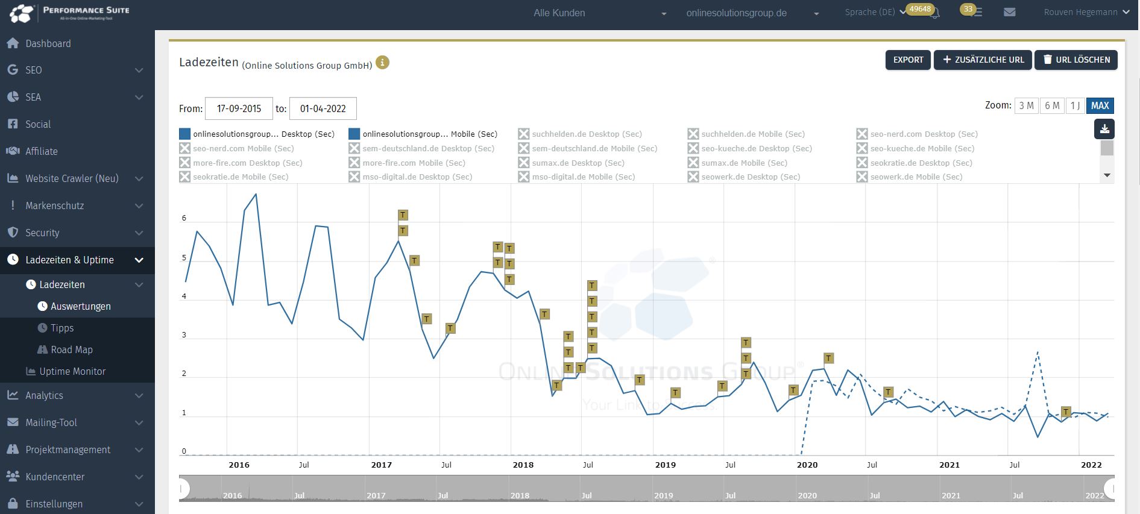Screen dimensions: 1140x514
Task: Enable seo-nerd.com Mobile (Sec) series
Action: pos(237,148)
